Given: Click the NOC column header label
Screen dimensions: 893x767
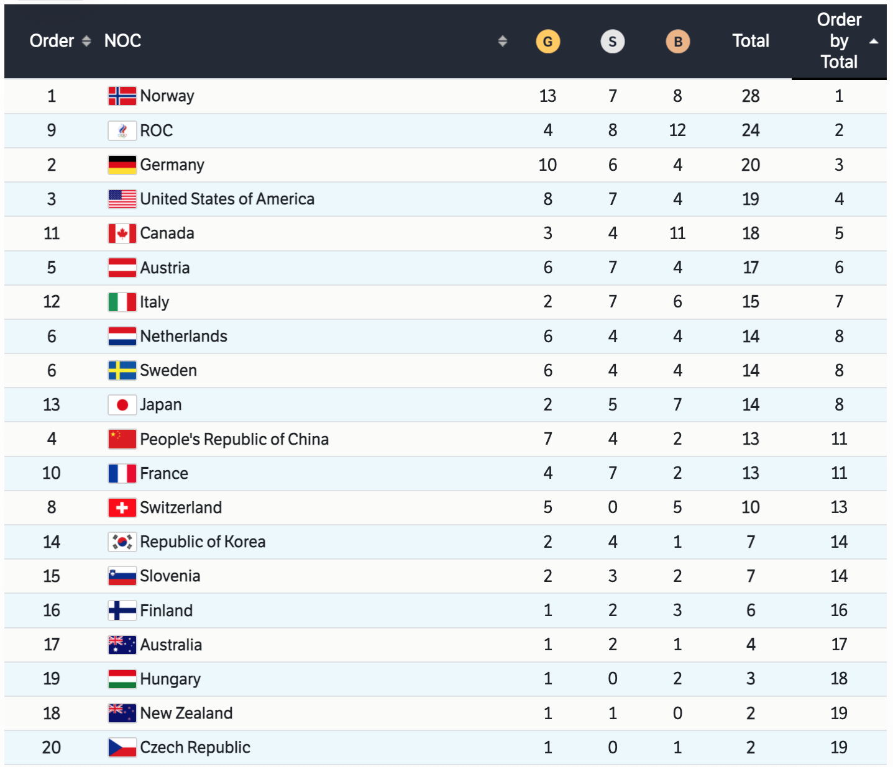Looking at the screenshot, I should [122, 41].
